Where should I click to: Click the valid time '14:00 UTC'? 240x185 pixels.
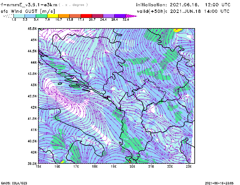[x=217, y=11]
